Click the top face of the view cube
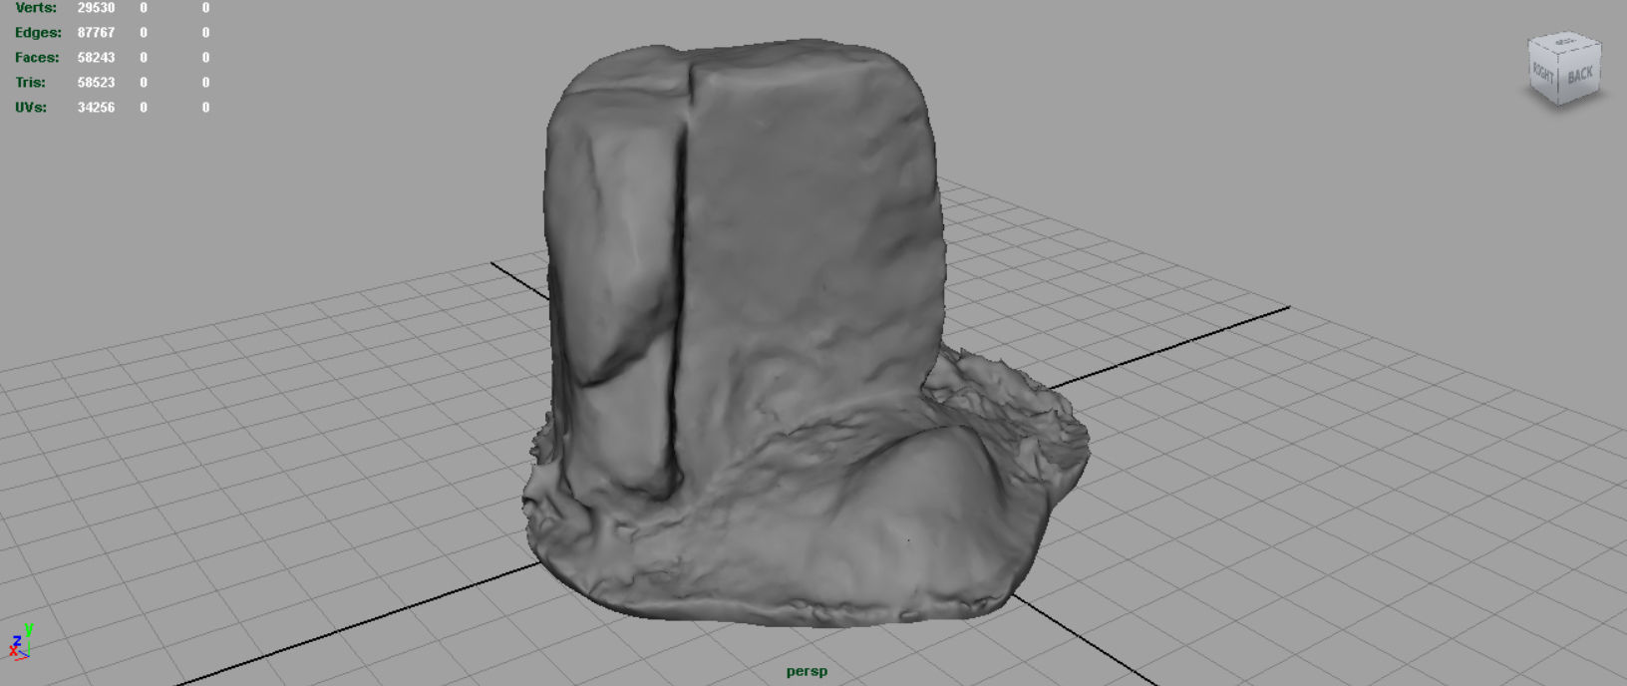The image size is (1627, 686). point(1565,42)
